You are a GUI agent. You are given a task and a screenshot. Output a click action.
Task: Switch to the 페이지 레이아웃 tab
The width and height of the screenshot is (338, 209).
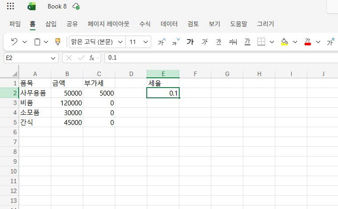tap(109, 24)
